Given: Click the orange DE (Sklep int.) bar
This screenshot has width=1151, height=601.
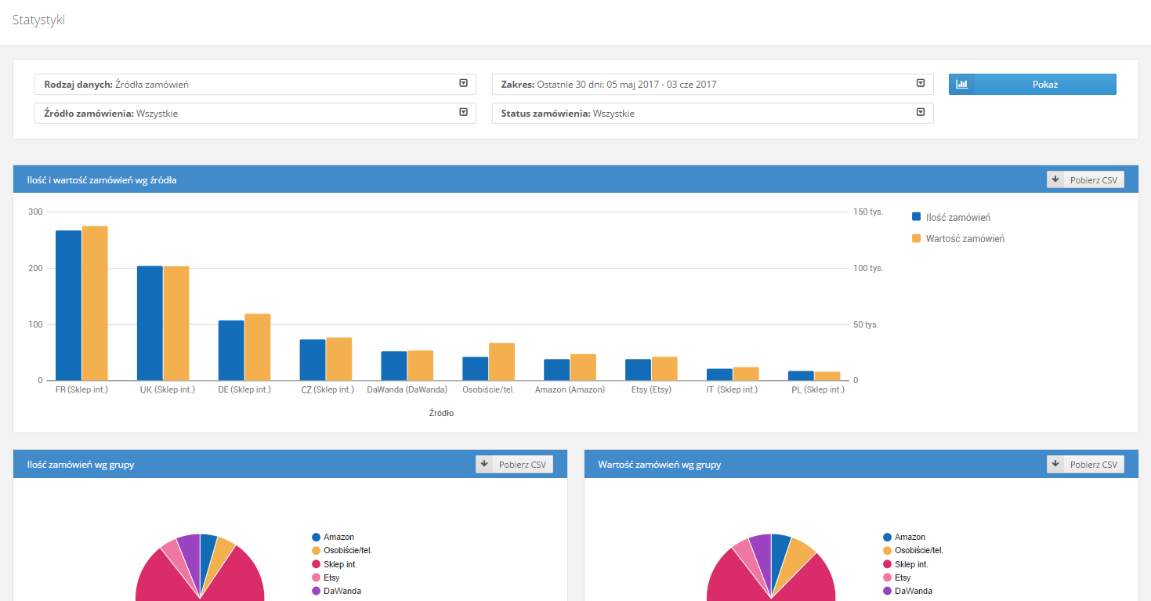Looking at the screenshot, I should point(258,347).
